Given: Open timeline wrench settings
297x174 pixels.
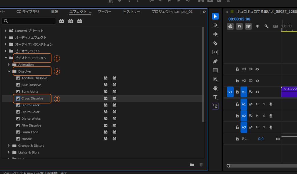Looking at the screenshot, I should pos(266,26).
